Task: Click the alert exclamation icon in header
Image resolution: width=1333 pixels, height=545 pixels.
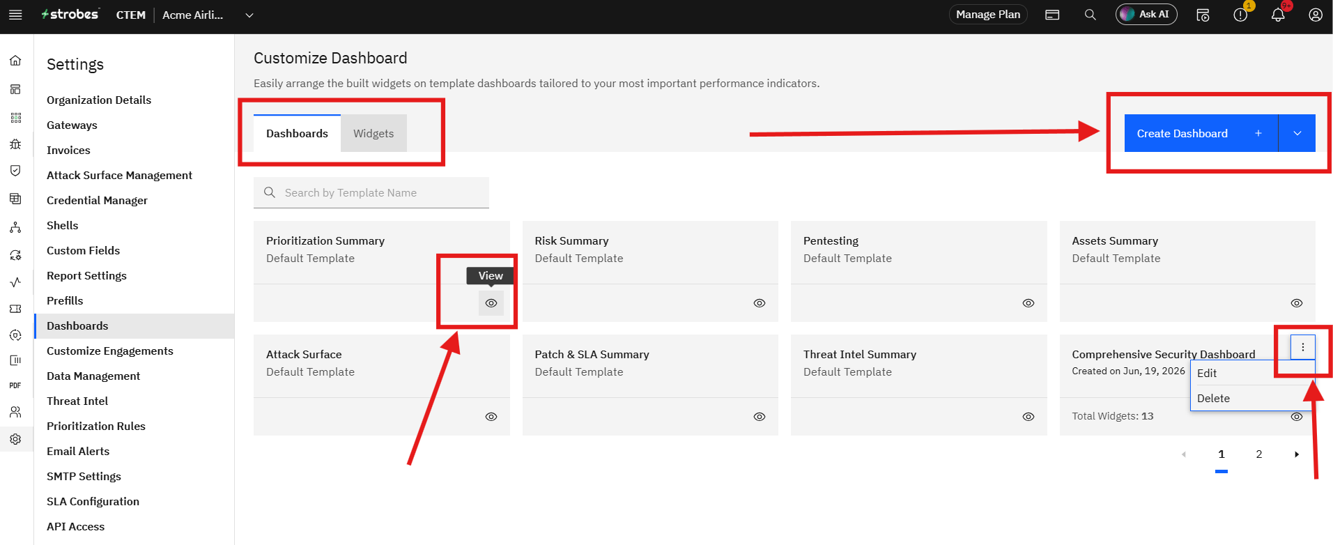Action: (x=1240, y=15)
